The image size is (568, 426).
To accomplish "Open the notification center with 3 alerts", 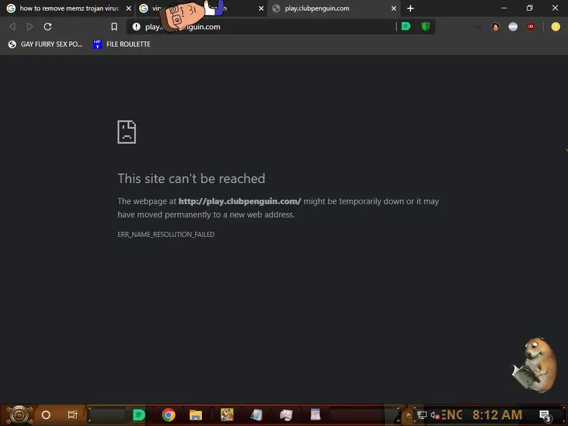I will [545, 415].
